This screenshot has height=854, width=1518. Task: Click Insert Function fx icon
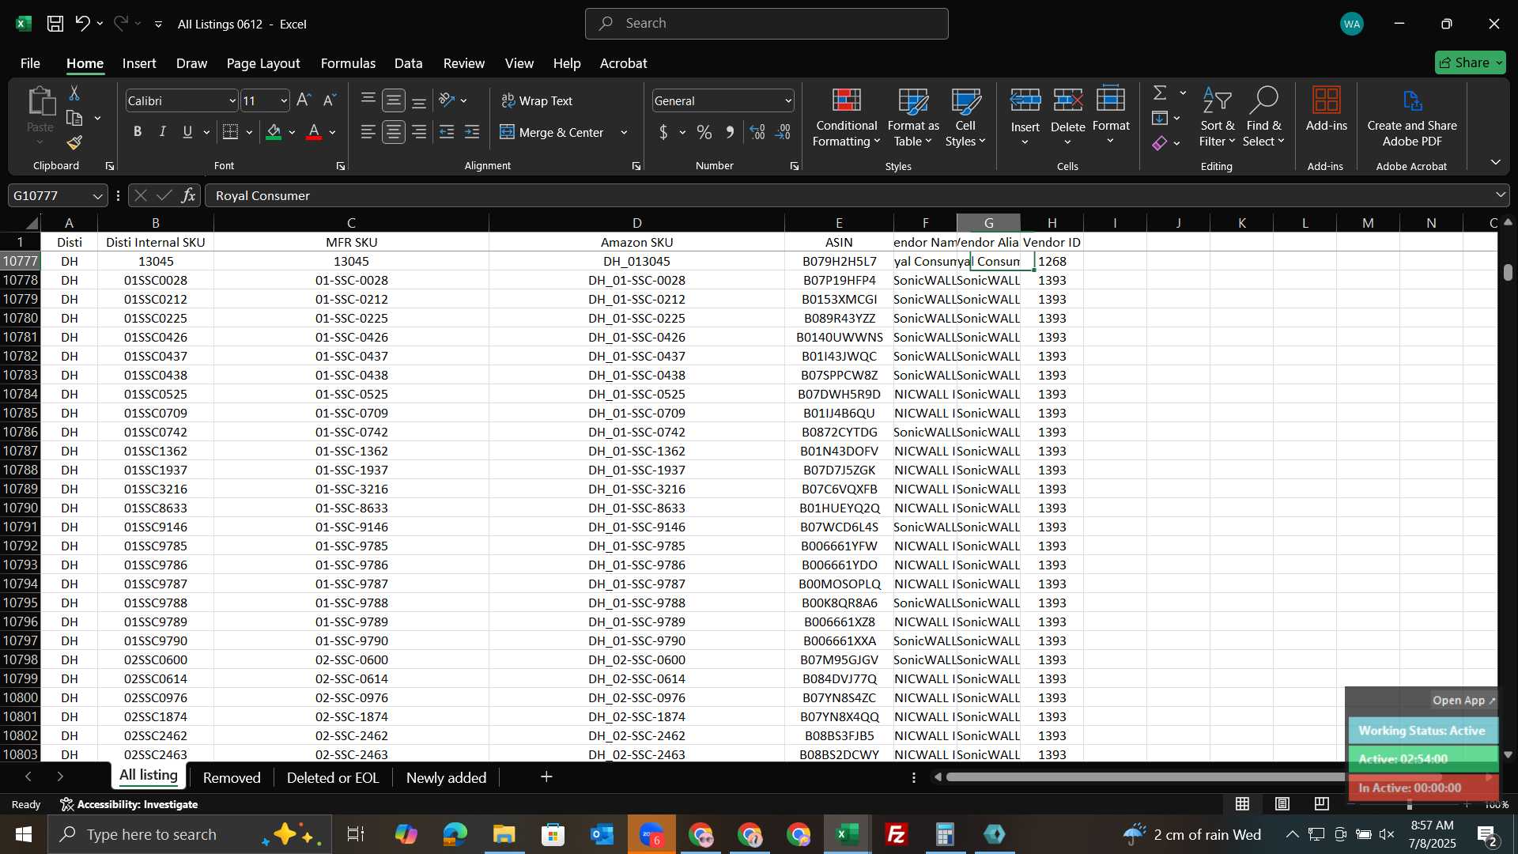point(188,195)
